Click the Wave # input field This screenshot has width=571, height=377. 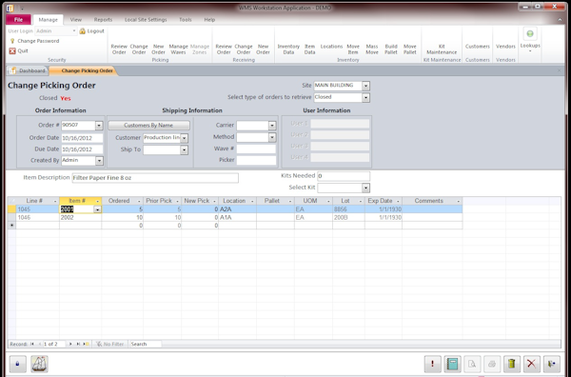tap(256, 149)
